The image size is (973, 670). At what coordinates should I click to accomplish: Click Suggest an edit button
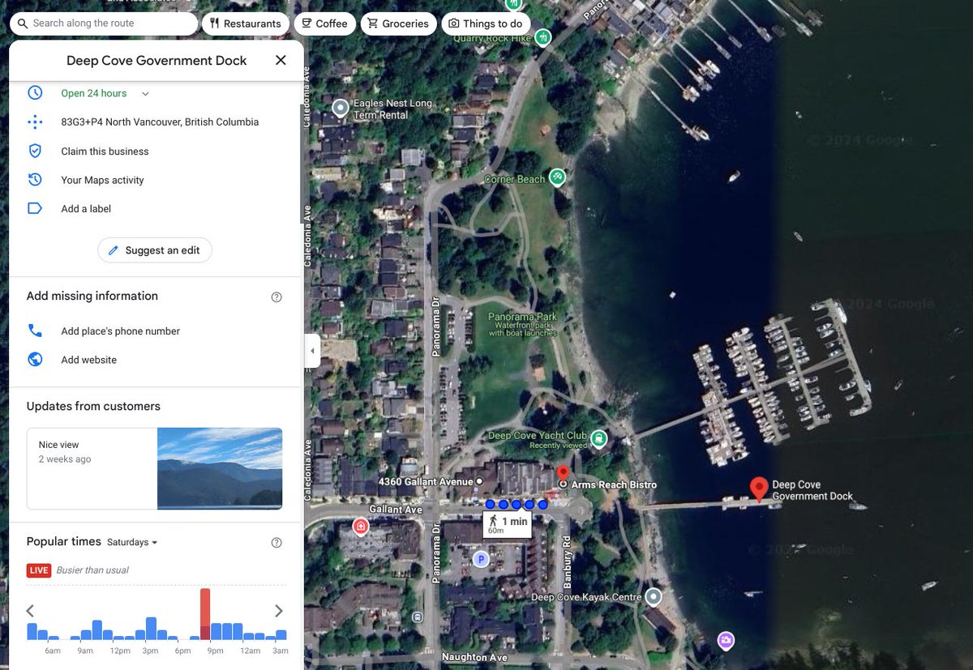(155, 250)
